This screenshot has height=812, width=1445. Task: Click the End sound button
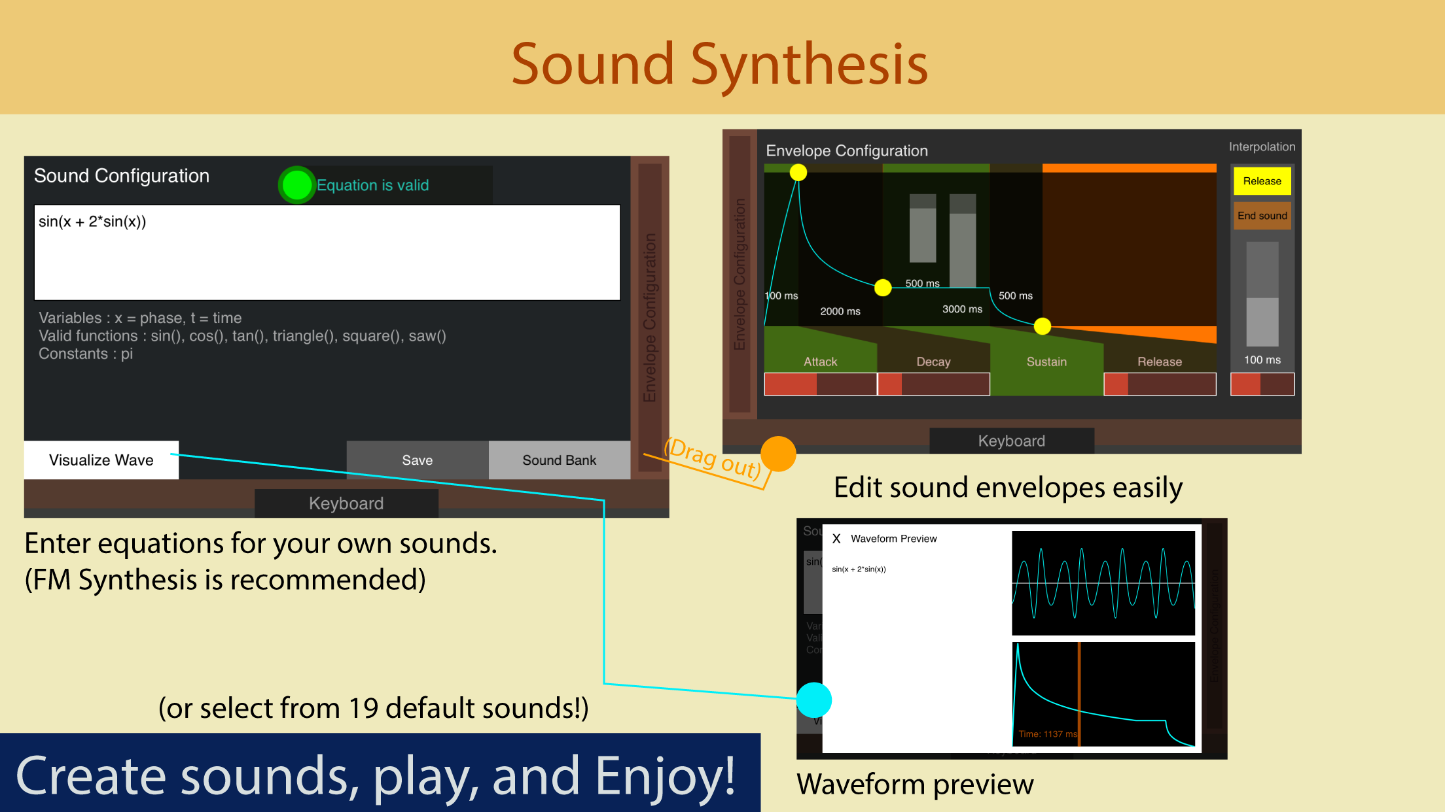[x=1262, y=216]
